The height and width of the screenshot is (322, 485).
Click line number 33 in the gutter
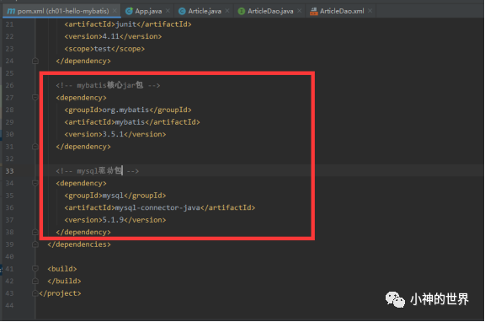[x=9, y=171]
